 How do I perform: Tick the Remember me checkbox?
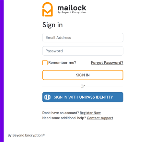(45, 63)
